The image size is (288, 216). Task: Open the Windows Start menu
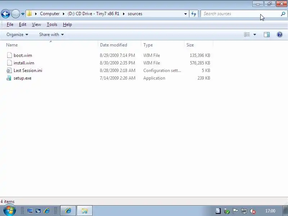pos(9,211)
